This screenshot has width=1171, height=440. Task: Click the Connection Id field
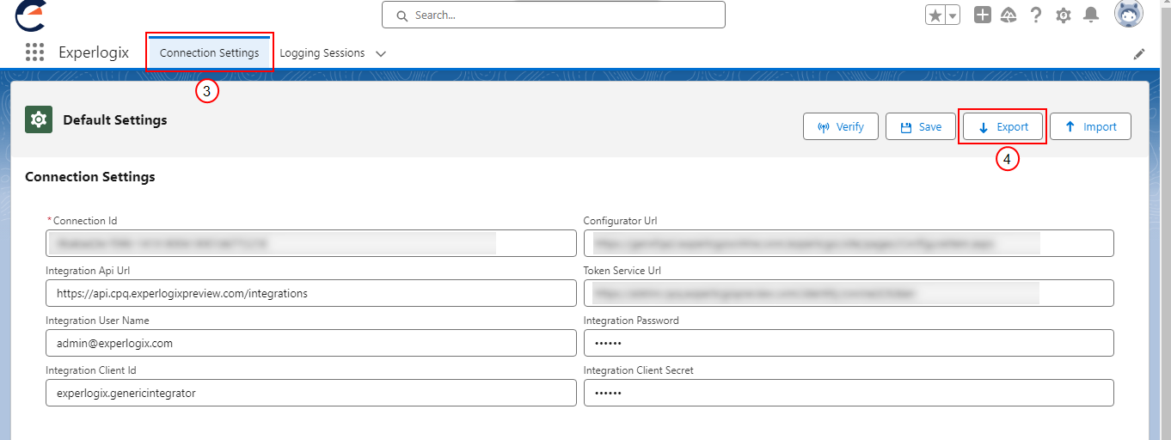(311, 243)
